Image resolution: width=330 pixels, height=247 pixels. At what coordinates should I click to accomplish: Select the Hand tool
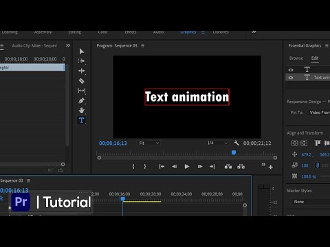tap(82, 110)
